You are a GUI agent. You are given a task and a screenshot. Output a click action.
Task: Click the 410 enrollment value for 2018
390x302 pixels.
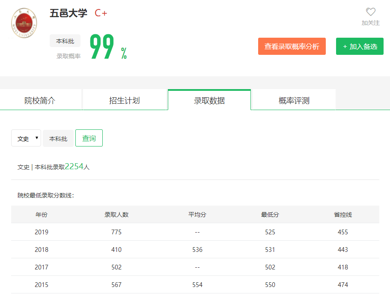point(116,249)
